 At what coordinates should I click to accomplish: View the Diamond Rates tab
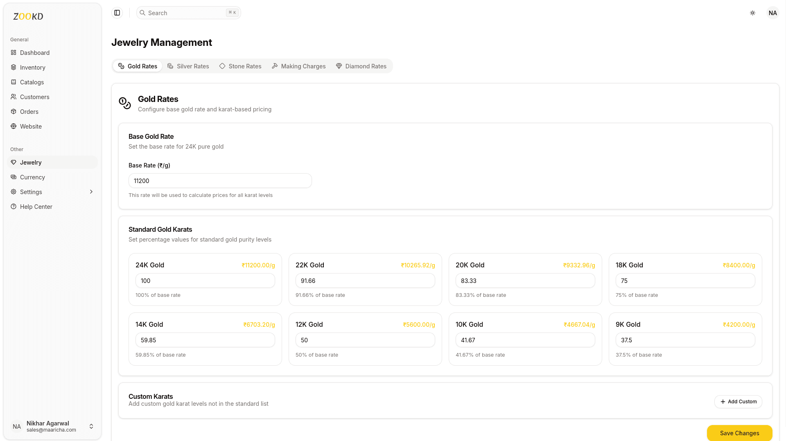361,66
